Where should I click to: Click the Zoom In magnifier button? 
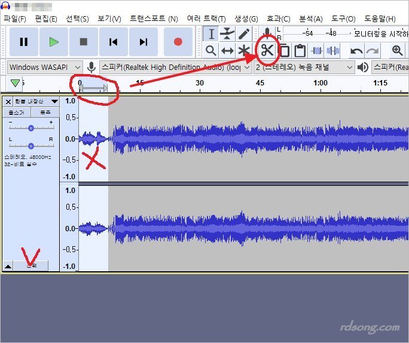pos(397,50)
